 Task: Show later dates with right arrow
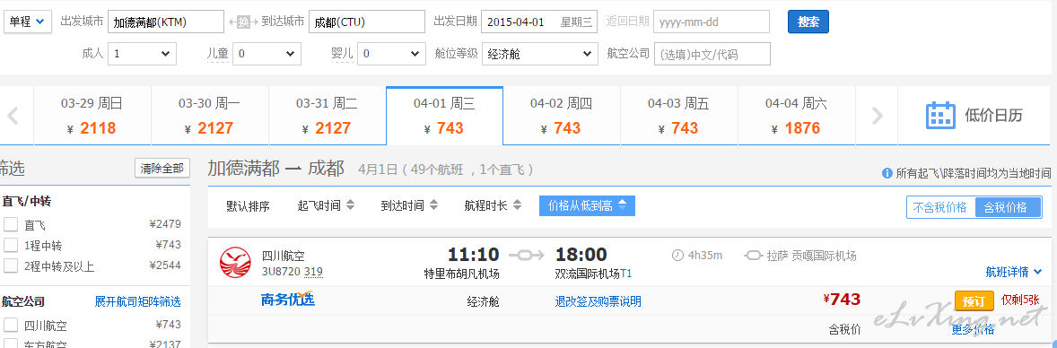click(x=877, y=116)
